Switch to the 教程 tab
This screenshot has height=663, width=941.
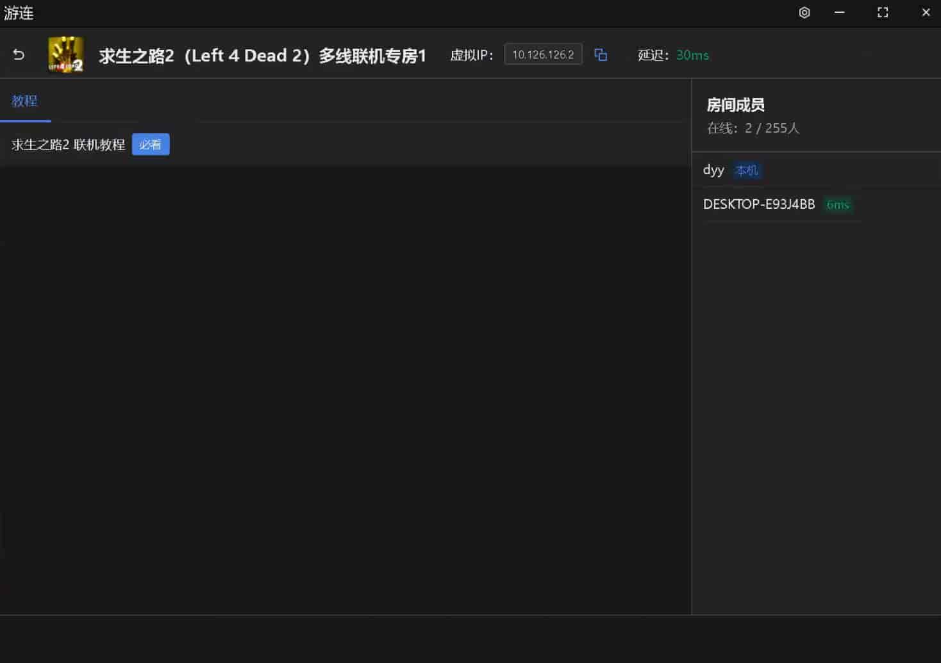point(25,101)
